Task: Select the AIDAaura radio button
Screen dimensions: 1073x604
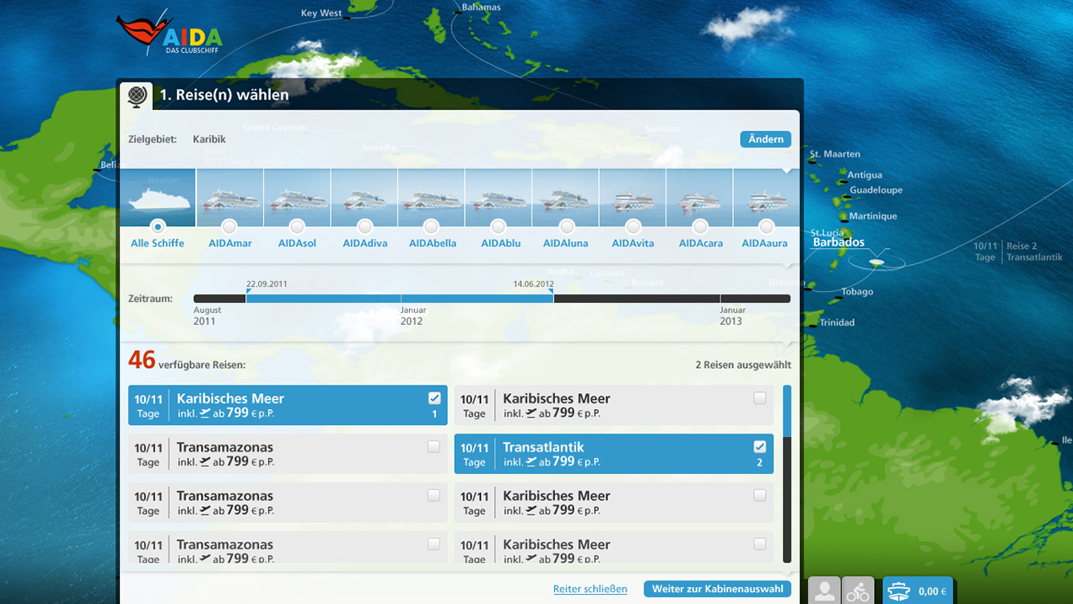Action: click(x=766, y=227)
